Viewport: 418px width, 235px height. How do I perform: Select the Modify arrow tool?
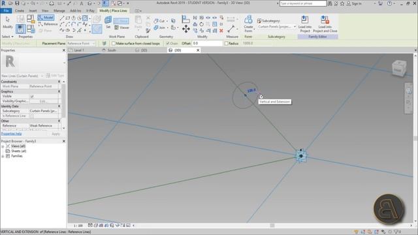pos(7,22)
